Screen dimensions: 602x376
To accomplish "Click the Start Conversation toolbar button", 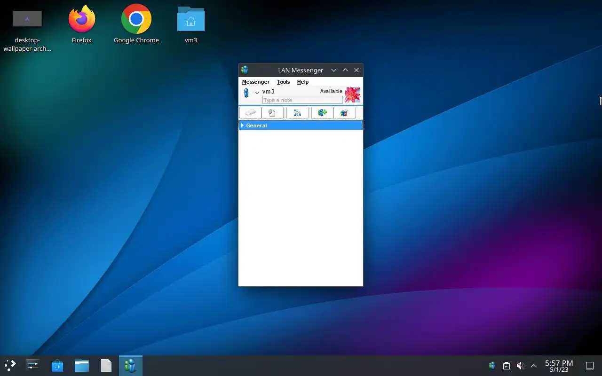I will [250, 113].
